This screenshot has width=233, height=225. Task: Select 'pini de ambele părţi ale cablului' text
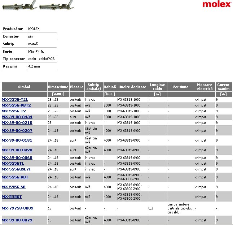(x=180, y=206)
